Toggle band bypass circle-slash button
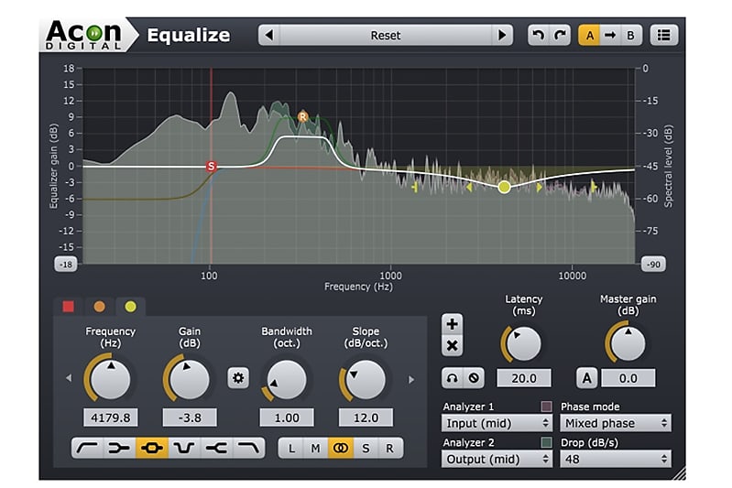The height and width of the screenshot is (488, 732). point(474,378)
